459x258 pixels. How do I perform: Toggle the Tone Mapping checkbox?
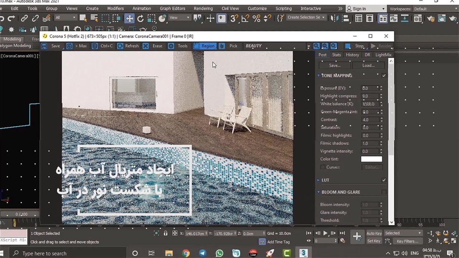click(384, 76)
